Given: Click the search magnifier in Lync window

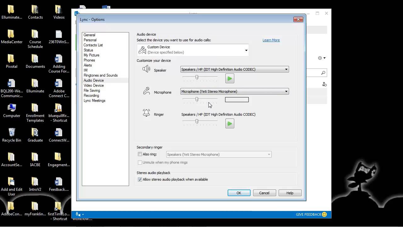Looking at the screenshot, I should pos(323,73).
